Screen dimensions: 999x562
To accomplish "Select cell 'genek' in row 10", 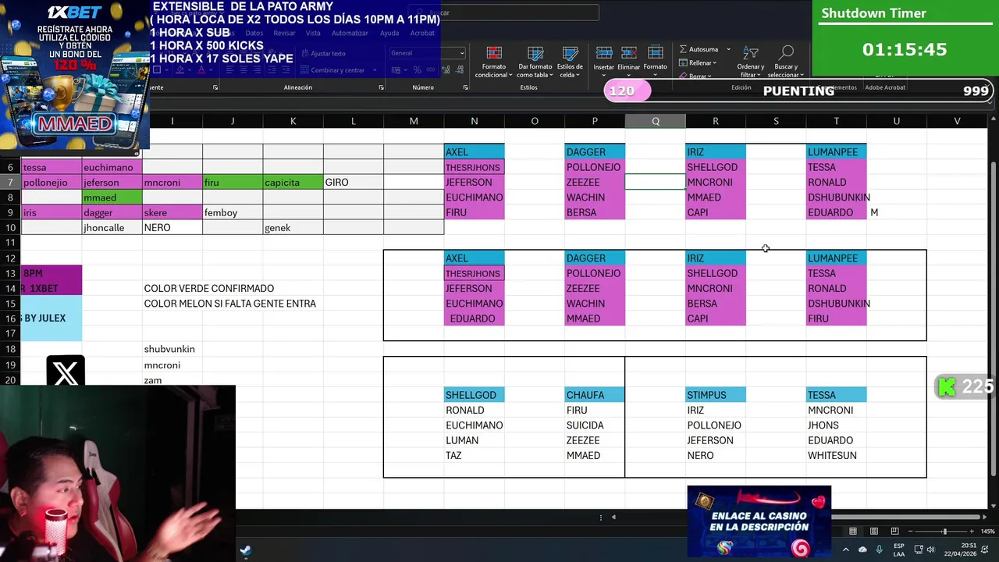I will 293,227.
